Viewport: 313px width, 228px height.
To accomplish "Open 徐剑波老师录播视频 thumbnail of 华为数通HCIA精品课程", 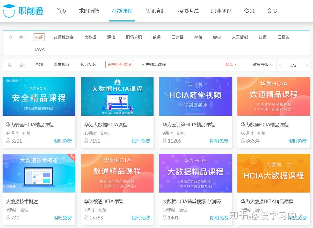I will 274,96.
